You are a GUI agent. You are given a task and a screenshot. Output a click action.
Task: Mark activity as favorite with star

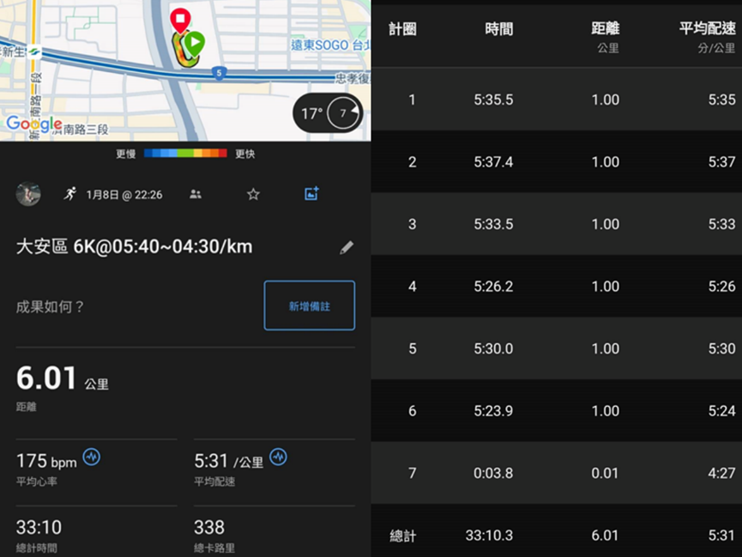point(253,195)
